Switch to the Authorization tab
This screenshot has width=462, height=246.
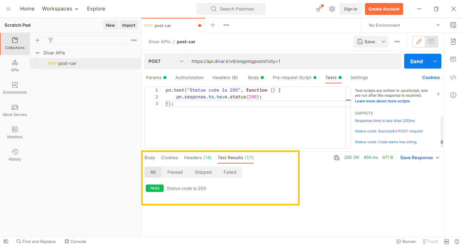(x=189, y=77)
